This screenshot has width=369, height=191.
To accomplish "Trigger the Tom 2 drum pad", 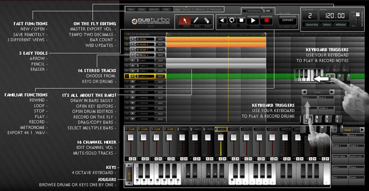I will [356, 169].
